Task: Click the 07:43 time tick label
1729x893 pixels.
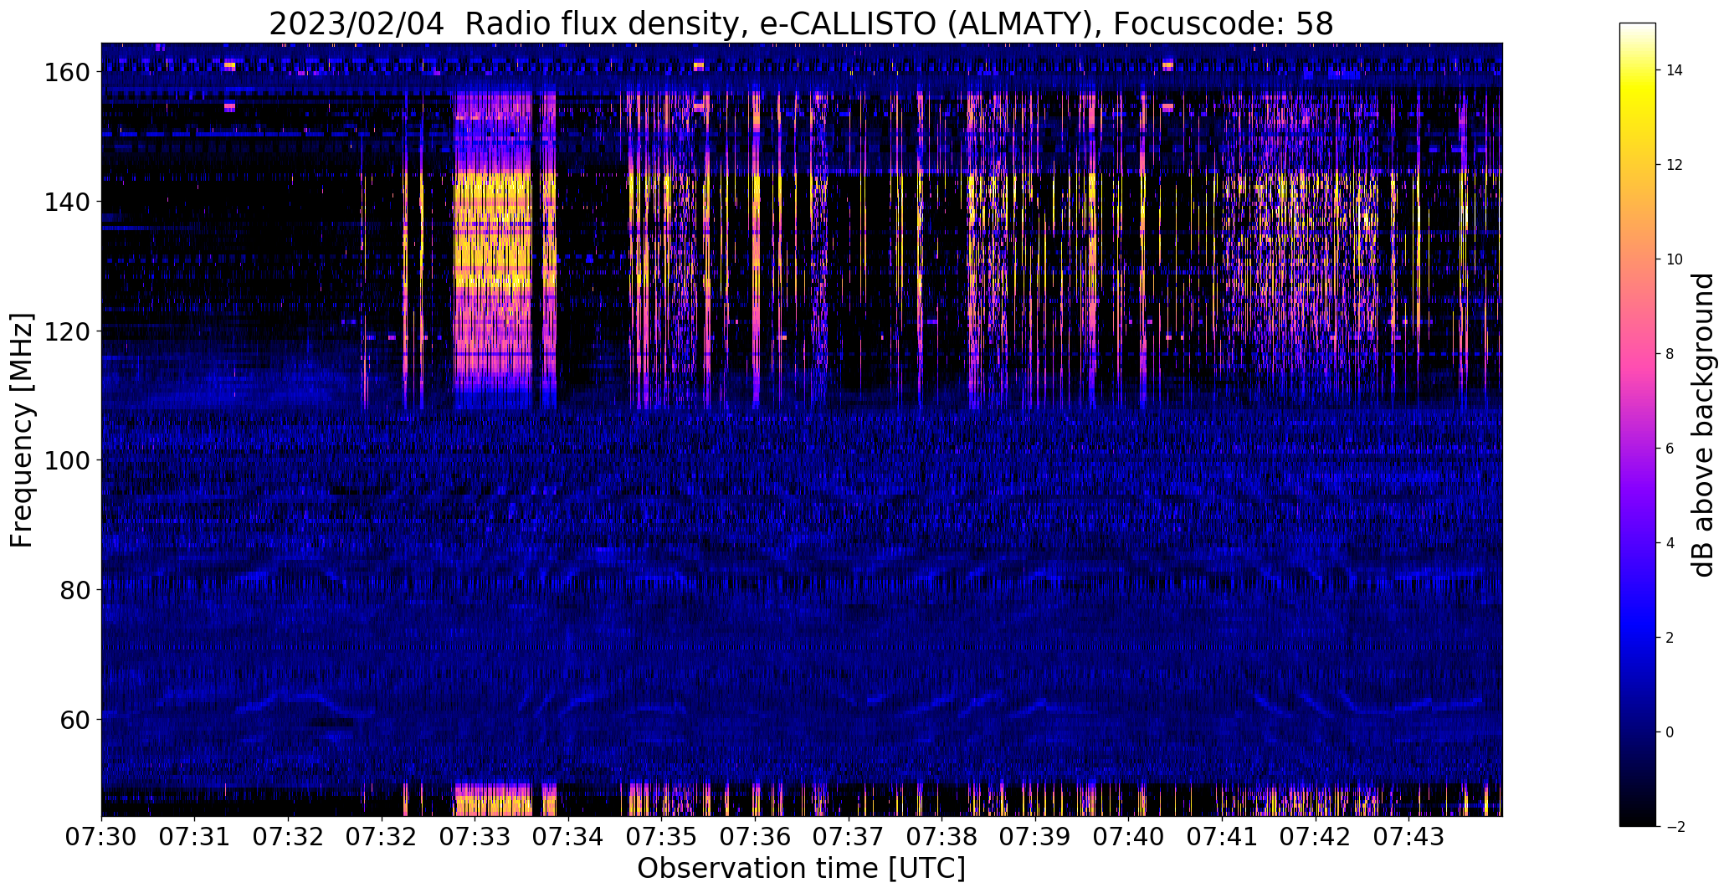Action: (x=1409, y=836)
